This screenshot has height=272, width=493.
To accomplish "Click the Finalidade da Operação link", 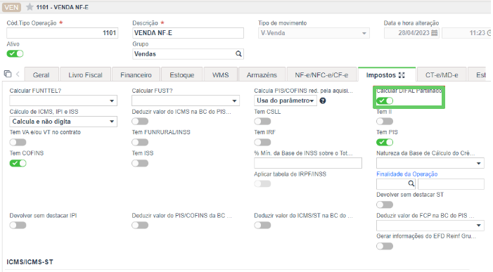I will [x=407, y=174].
